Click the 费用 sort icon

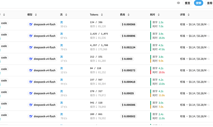click(x=128, y=15)
